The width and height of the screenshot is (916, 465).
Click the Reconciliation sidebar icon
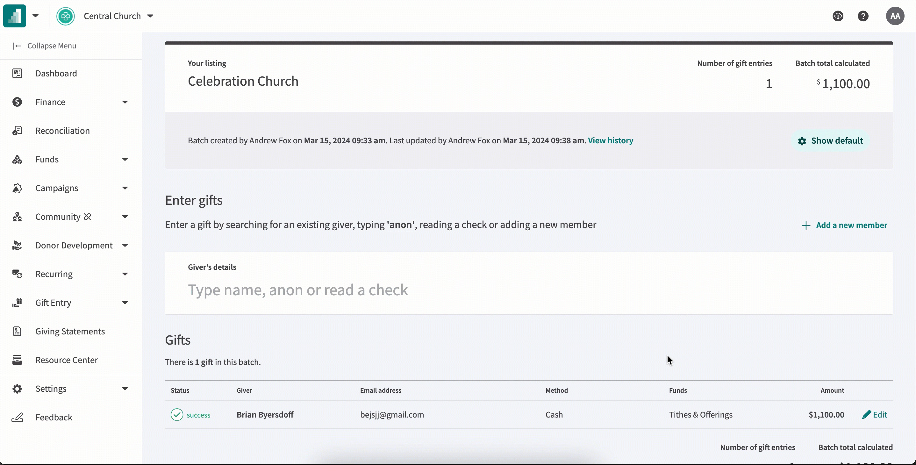[x=17, y=131]
